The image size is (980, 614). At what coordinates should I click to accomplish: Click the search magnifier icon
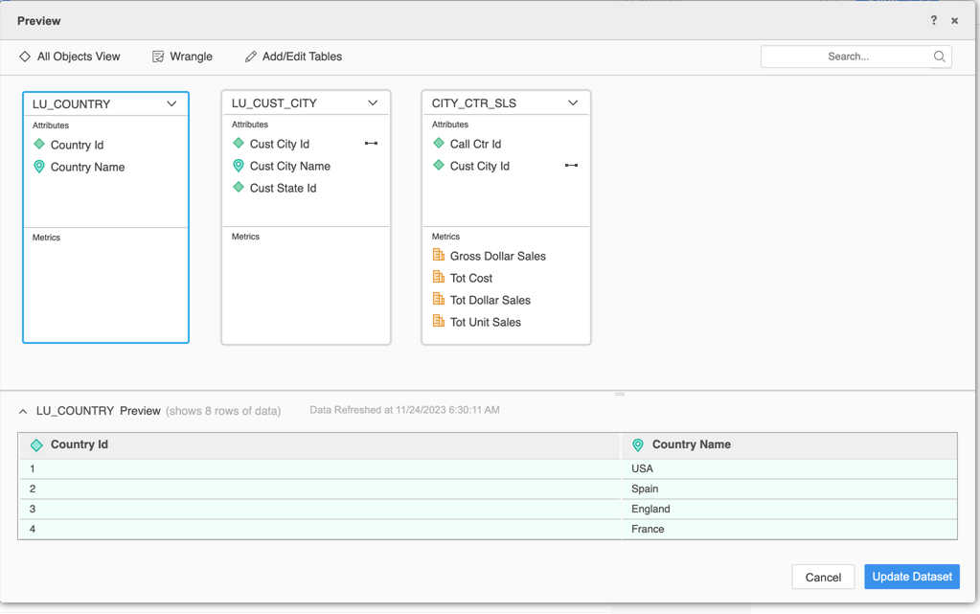point(939,57)
